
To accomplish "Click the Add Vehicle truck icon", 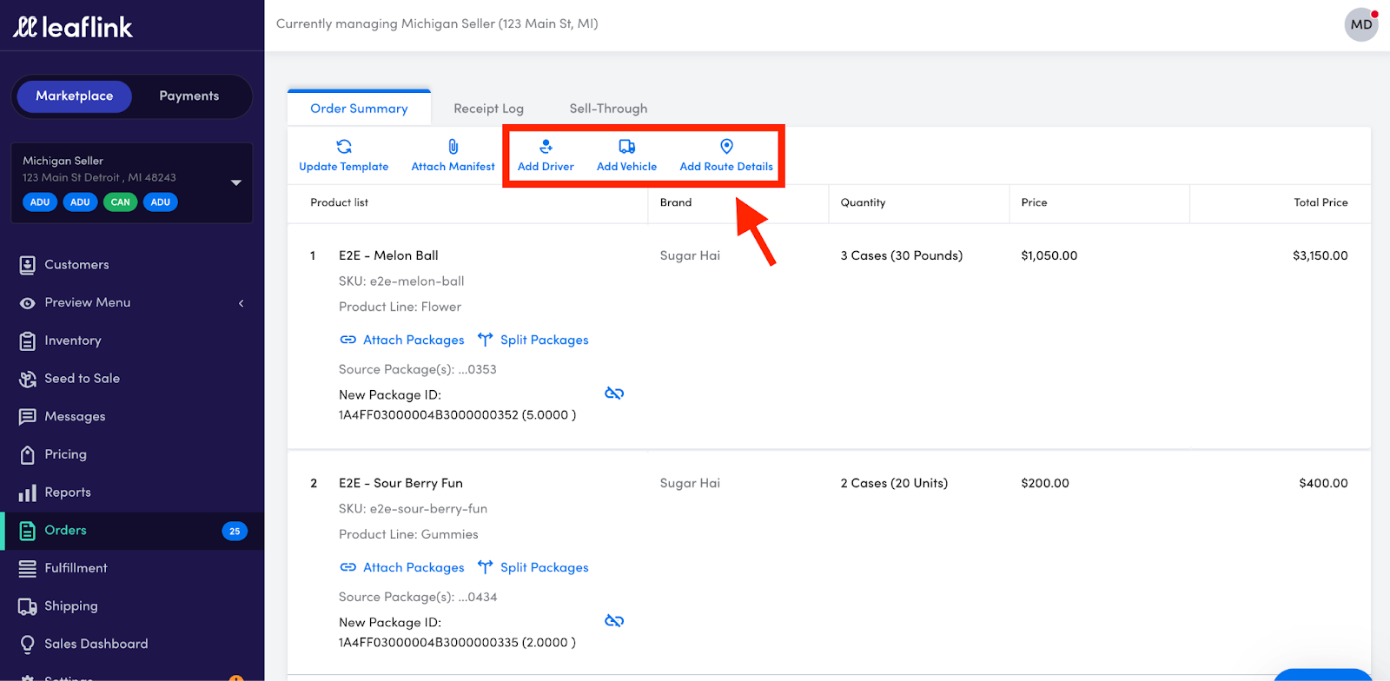I will pos(626,146).
